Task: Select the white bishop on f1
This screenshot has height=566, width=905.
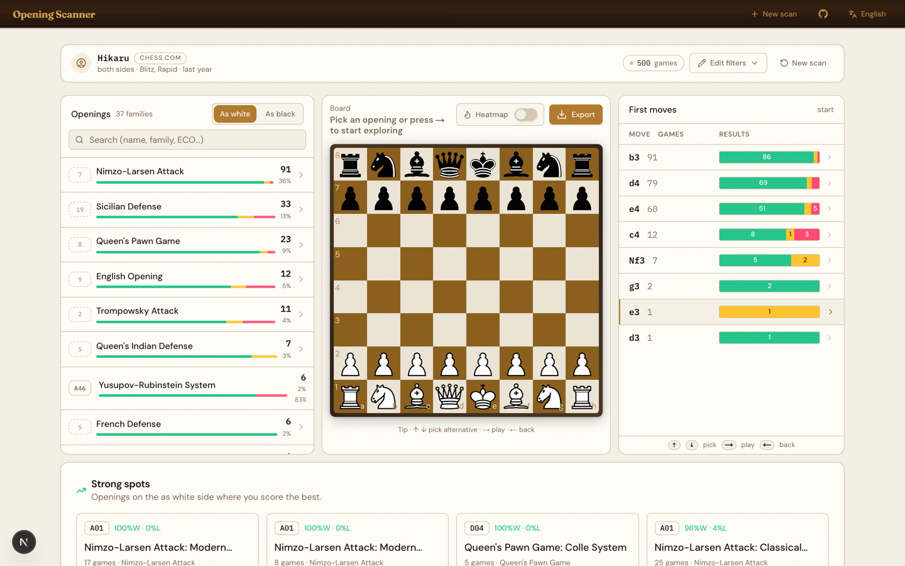Action: point(516,396)
